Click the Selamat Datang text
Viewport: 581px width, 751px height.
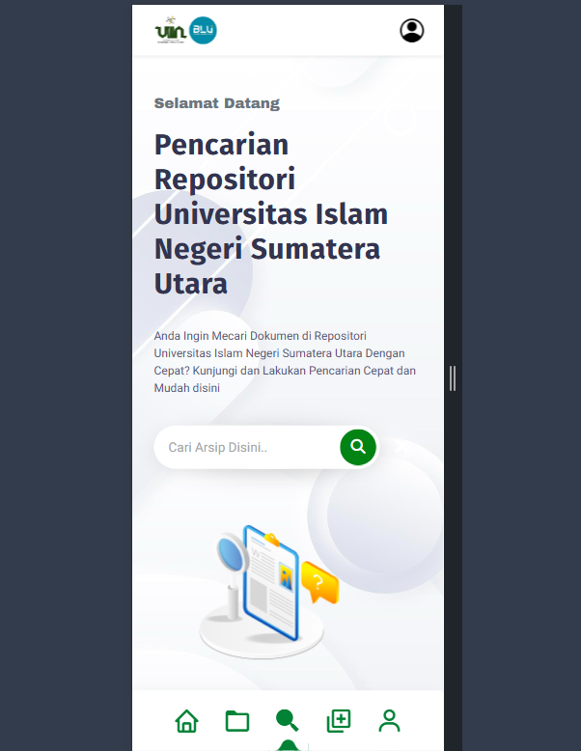point(217,103)
